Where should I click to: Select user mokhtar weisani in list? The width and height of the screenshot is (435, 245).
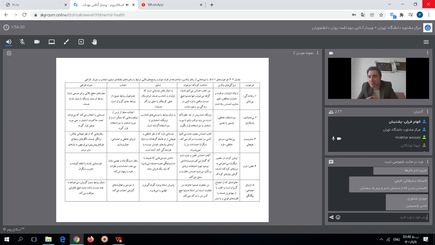pos(407,137)
